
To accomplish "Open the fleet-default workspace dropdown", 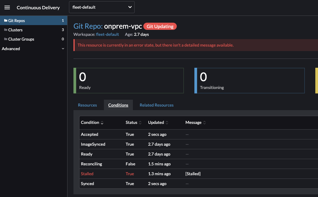I will tap(102, 7).
